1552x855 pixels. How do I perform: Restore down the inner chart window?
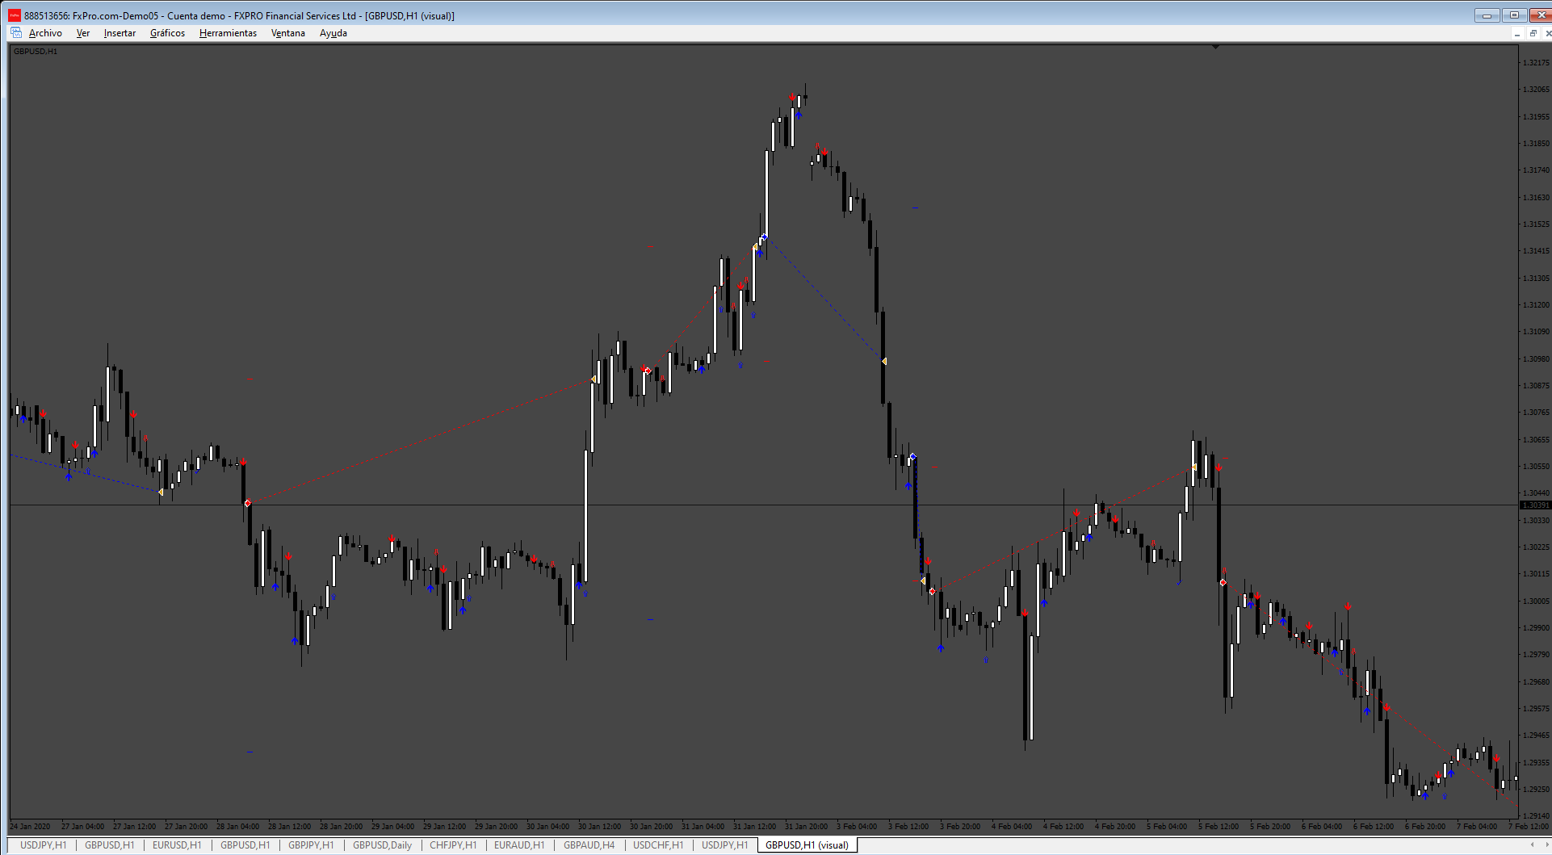tap(1533, 33)
